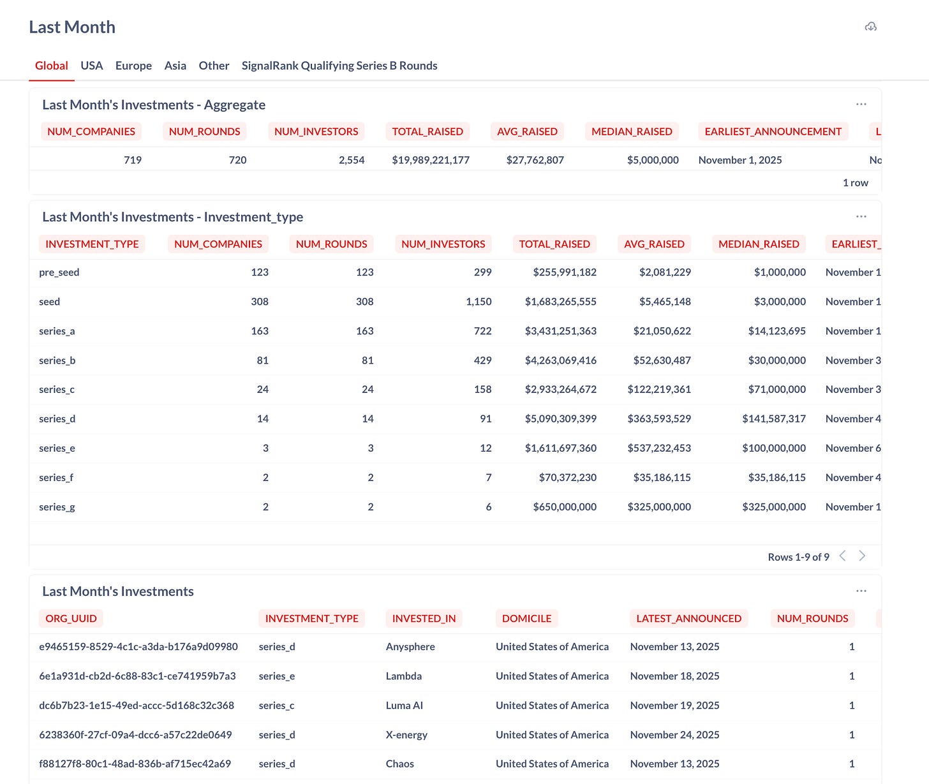Click the cloud download icon
929x784 pixels.
coord(870,26)
